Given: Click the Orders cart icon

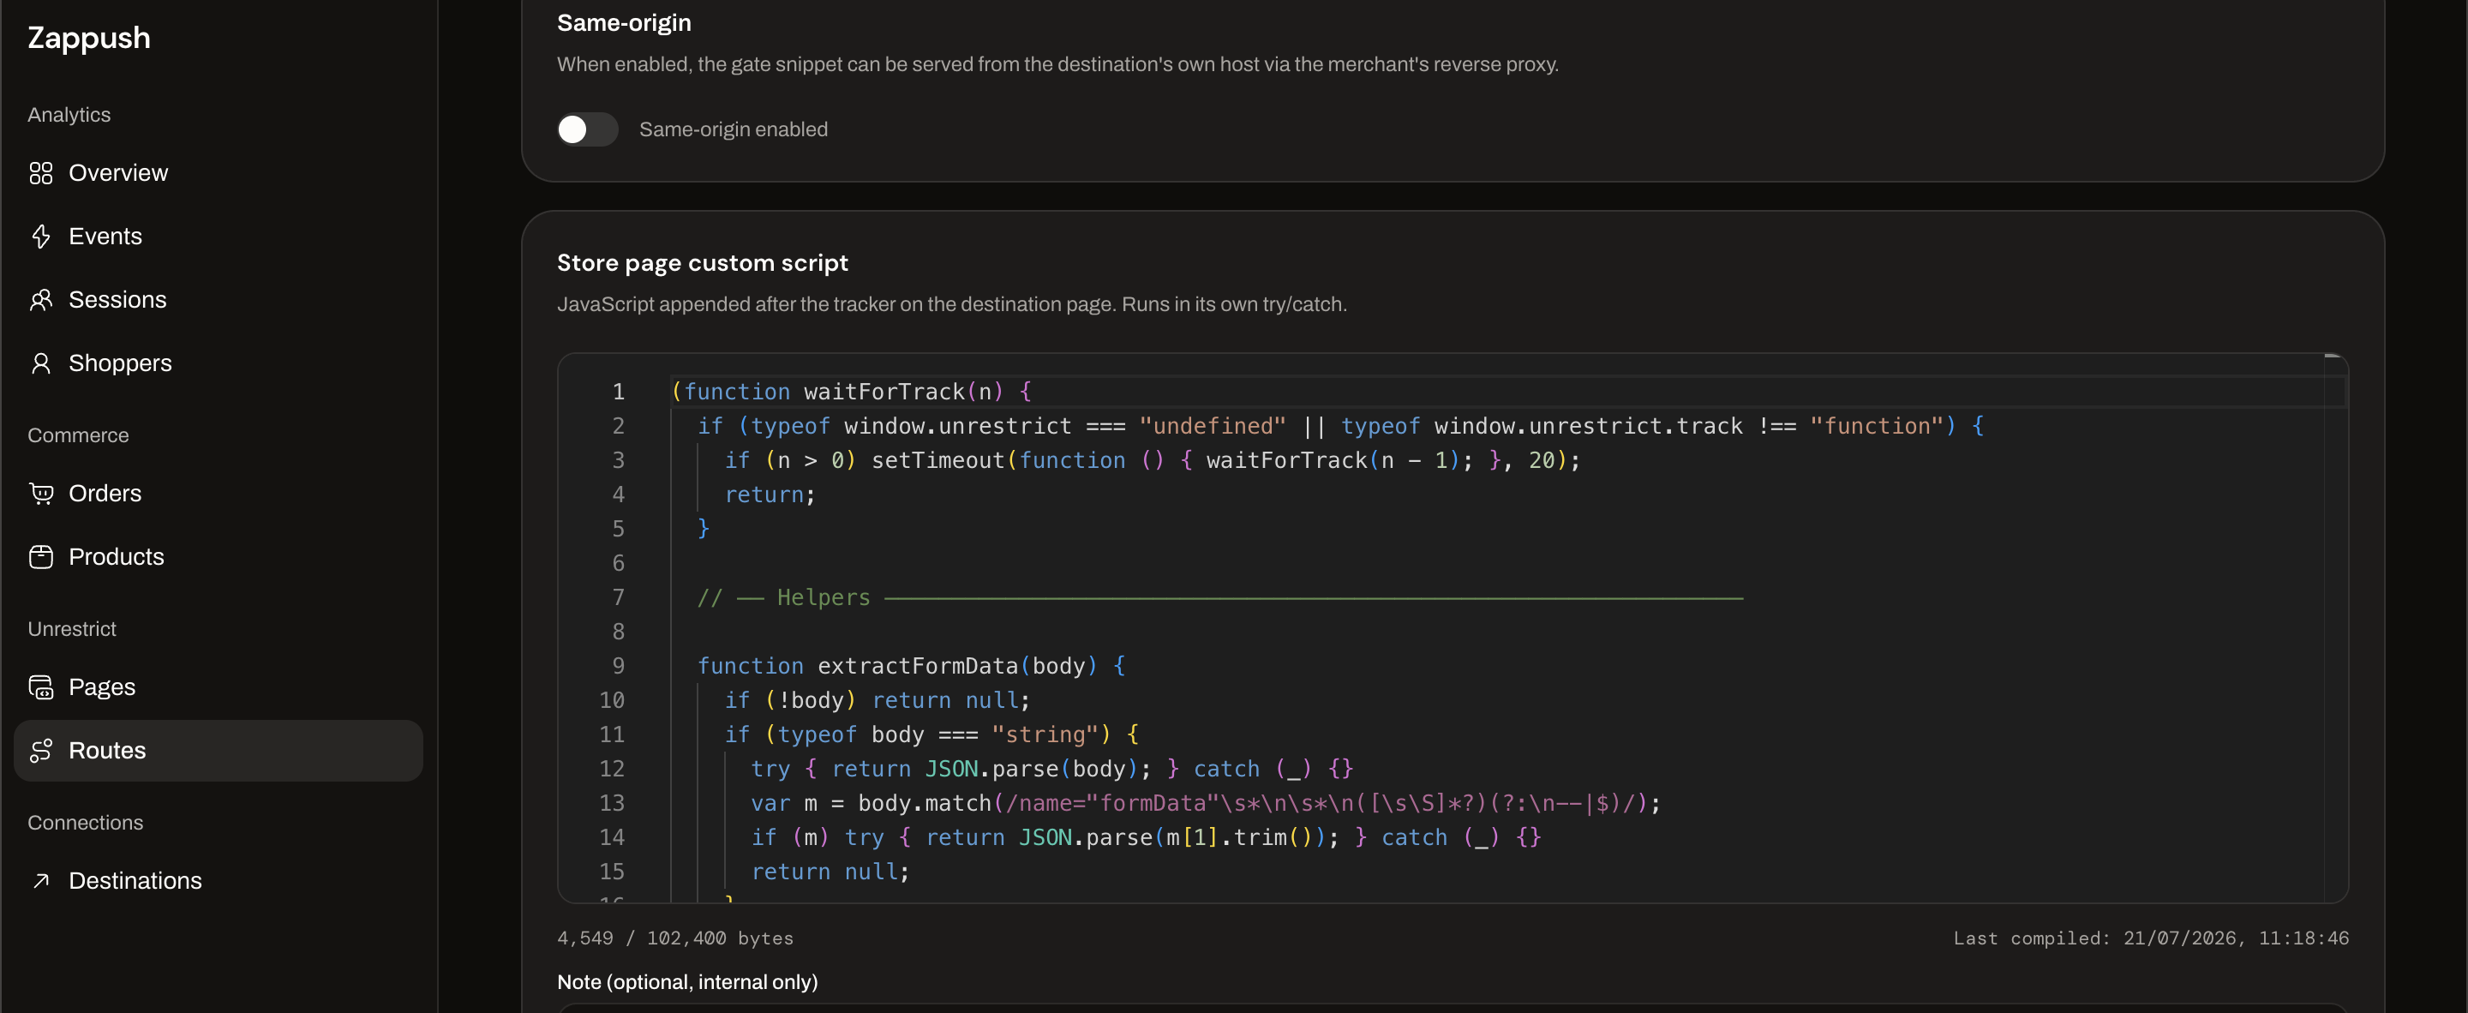Looking at the screenshot, I should 40,494.
